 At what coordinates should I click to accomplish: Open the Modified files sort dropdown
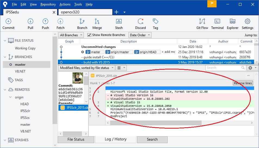(87, 68)
